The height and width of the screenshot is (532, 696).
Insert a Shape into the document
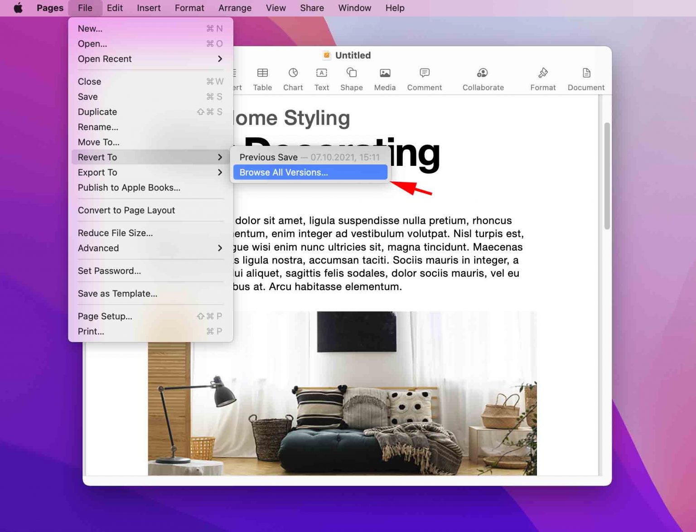tap(351, 77)
